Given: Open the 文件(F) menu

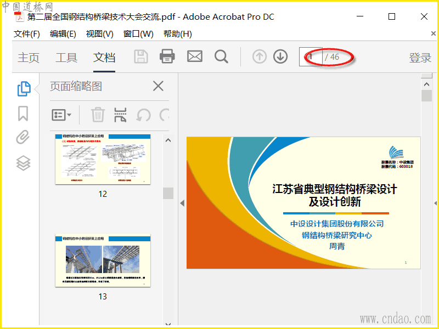Looking at the screenshot, I should tap(26, 34).
